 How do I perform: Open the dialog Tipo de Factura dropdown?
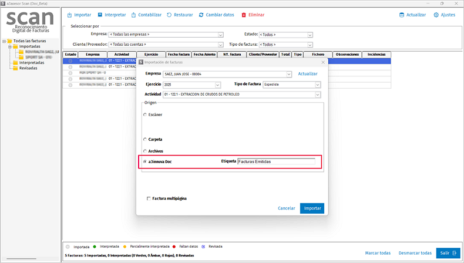[318, 85]
